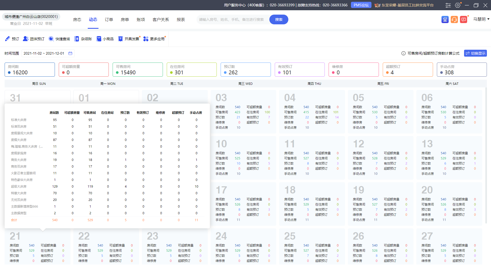491x266 pixels.
Task: Click the 商务大床房 row label
Action: click(x=18, y=160)
